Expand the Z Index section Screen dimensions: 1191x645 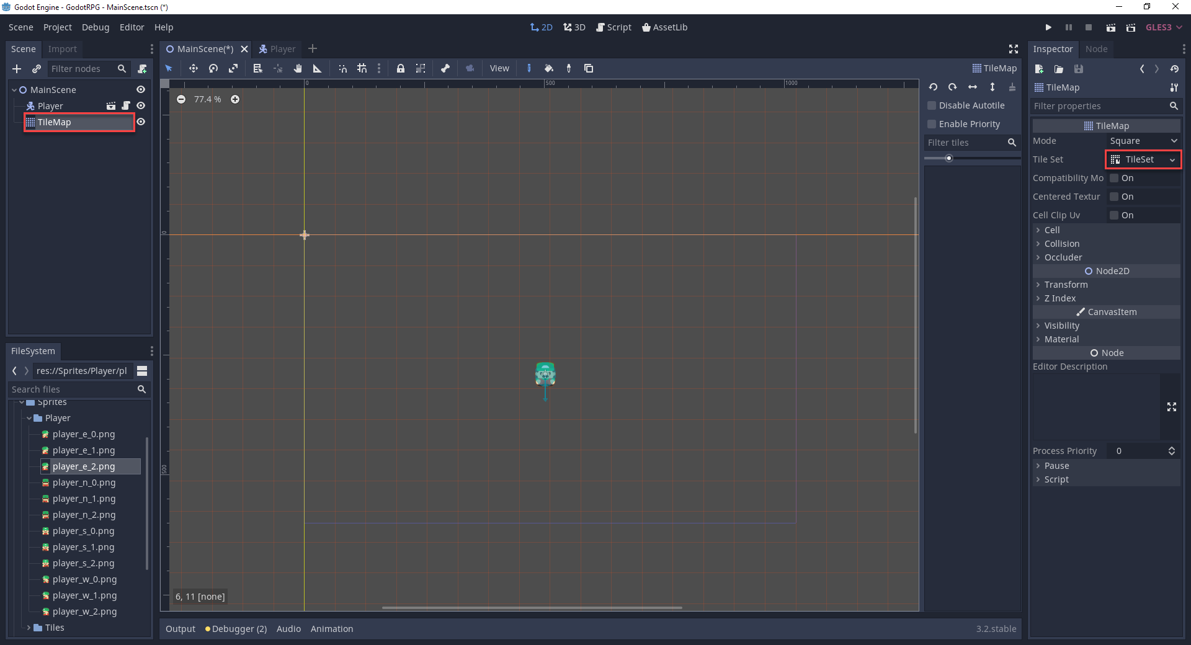[x=1107, y=298]
